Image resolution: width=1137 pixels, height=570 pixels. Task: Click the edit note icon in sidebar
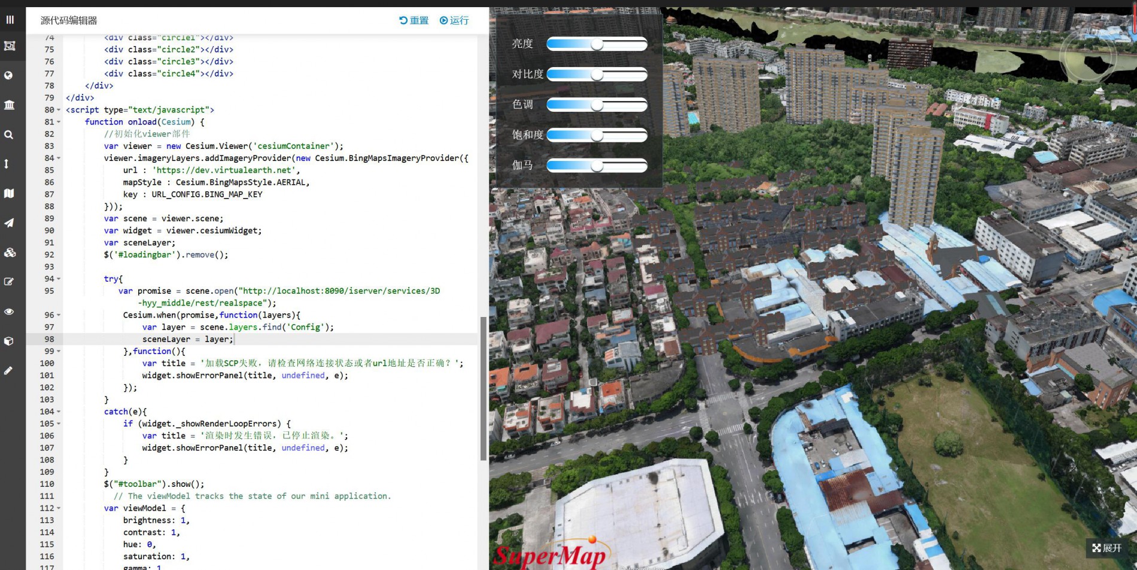click(x=9, y=282)
